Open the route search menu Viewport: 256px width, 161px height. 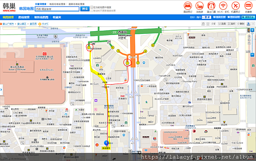[24, 17]
